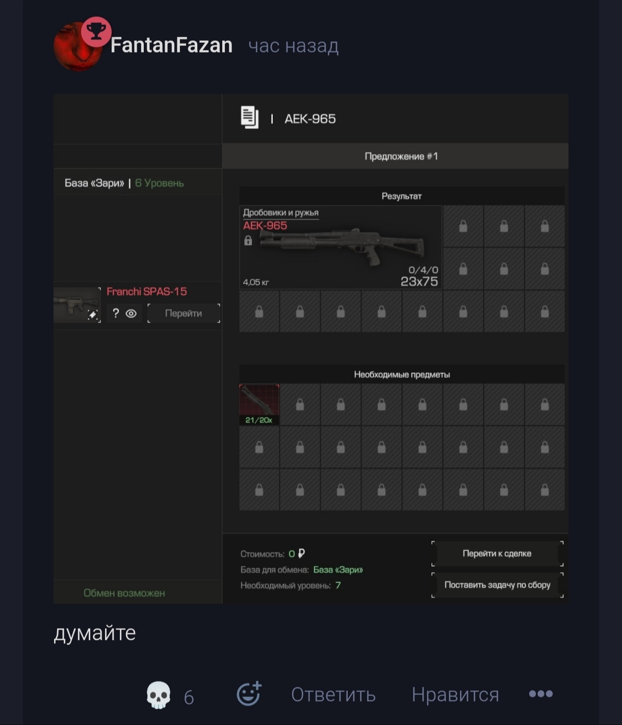Click the lock icon on AEK-965 card

(248, 241)
